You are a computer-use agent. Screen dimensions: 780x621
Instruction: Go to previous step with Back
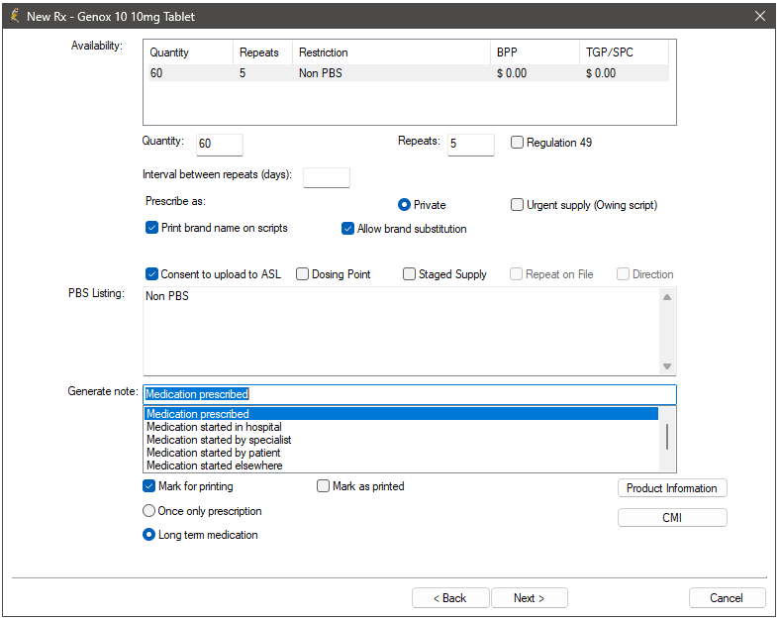(x=450, y=598)
